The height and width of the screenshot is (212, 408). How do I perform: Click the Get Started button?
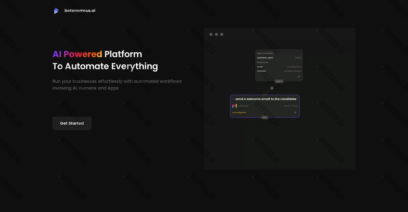[72, 123]
